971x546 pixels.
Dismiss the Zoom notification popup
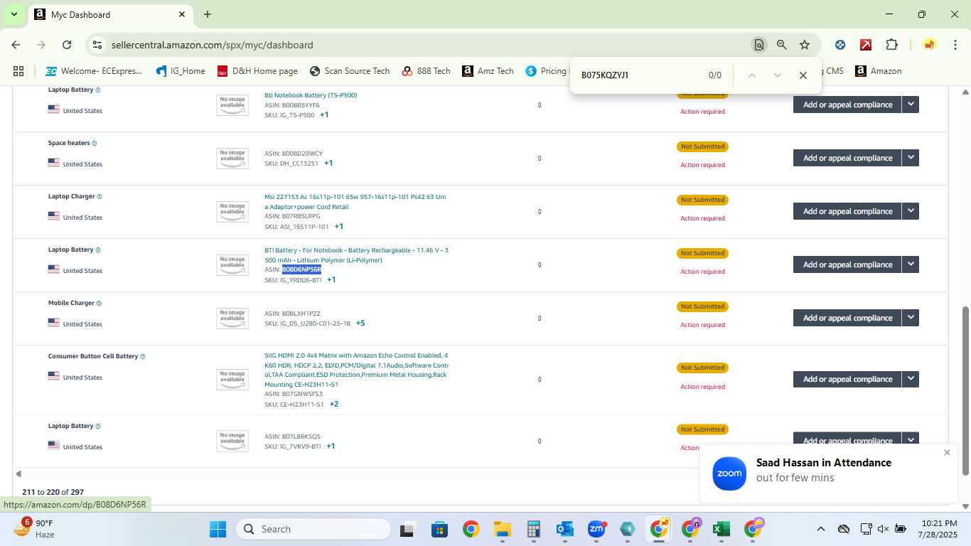point(947,453)
